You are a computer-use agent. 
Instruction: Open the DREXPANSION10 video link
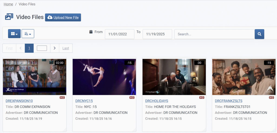19,101
